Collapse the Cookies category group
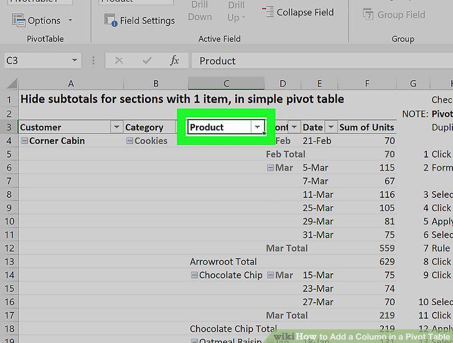This screenshot has width=453, height=343. click(x=129, y=141)
